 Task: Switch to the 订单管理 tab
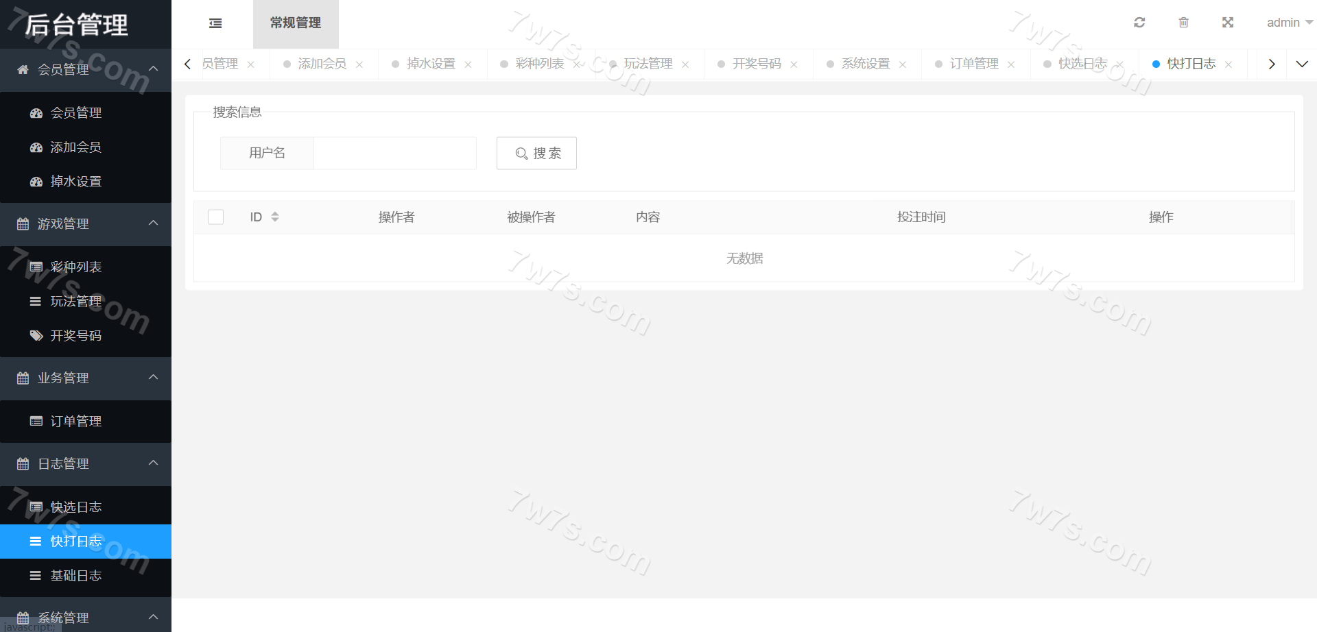(x=973, y=64)
